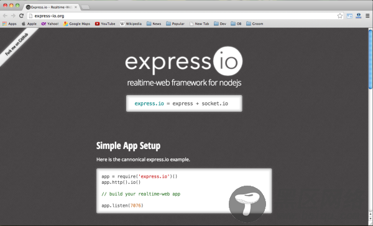Click the page icon in the address bar
The height and width of the screenshot is (226, 373).
coord(30,16)
